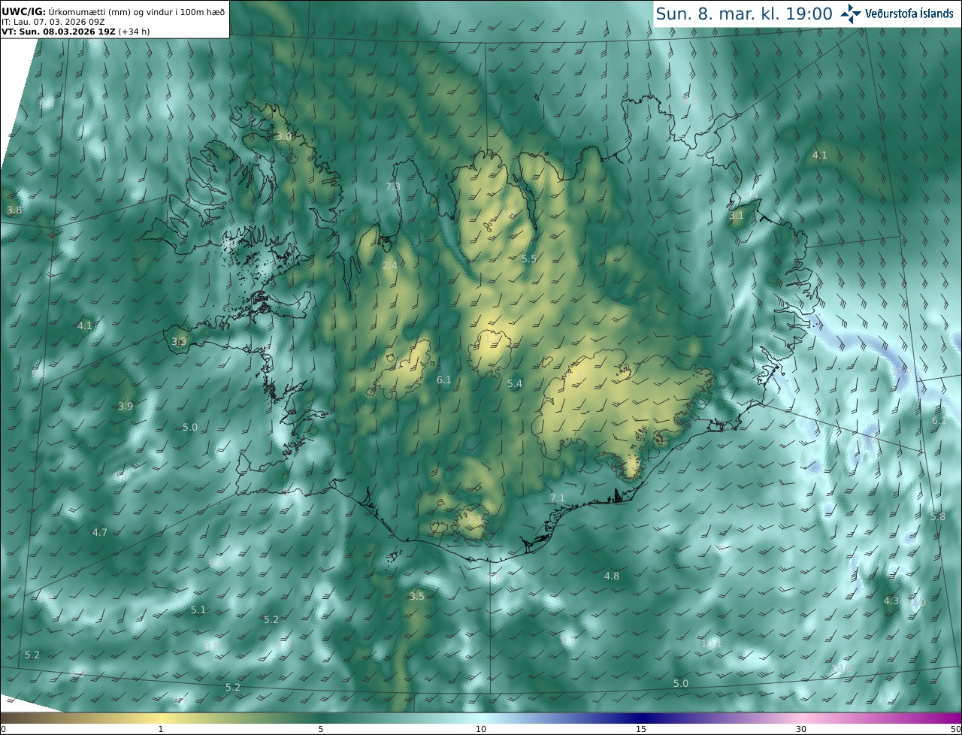Click the pale pink colour bar section above label 30
Viewport: 962px width, 735px height.
[x=801, y=718]
